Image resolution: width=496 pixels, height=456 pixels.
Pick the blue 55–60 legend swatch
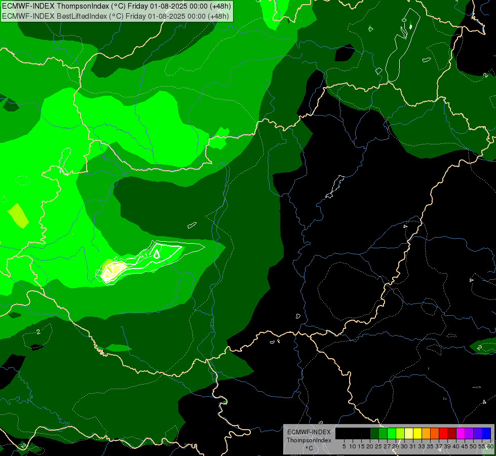[x=486, y=433]
